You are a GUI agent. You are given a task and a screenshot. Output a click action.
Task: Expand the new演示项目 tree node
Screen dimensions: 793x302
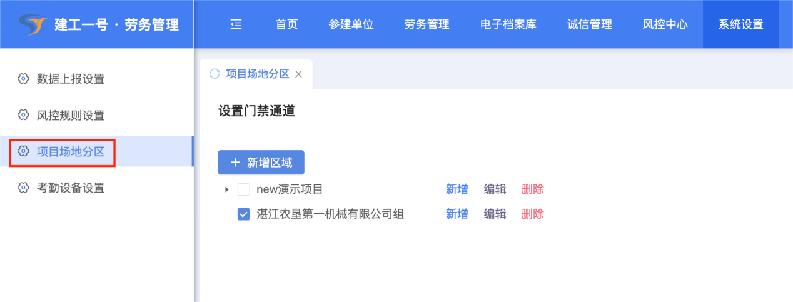click(x=227, y=189)
